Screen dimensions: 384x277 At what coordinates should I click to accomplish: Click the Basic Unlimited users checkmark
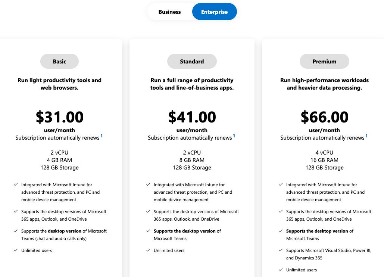tap(16, 250)
